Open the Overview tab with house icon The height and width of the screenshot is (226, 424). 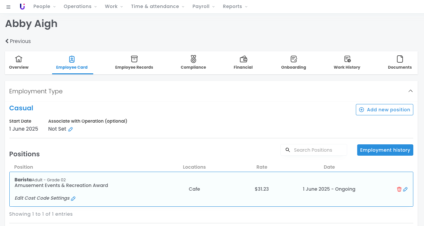click(19, 63)
